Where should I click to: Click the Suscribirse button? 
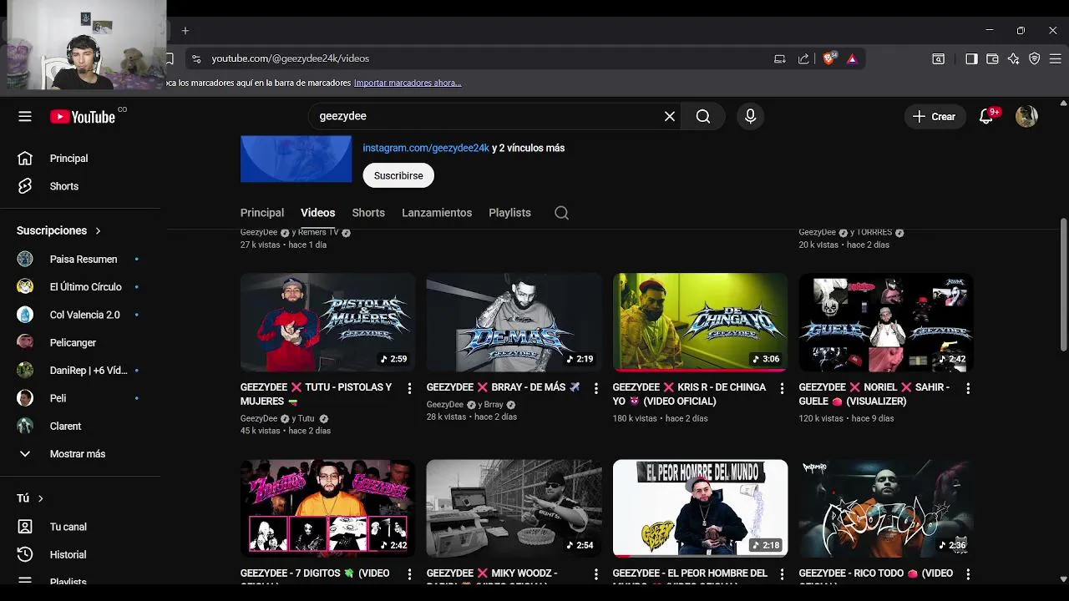click(x=398, y=175)
